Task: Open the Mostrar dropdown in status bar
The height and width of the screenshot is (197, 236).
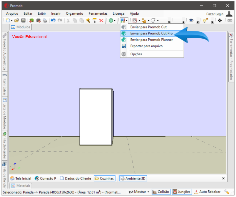Action: 139,192
